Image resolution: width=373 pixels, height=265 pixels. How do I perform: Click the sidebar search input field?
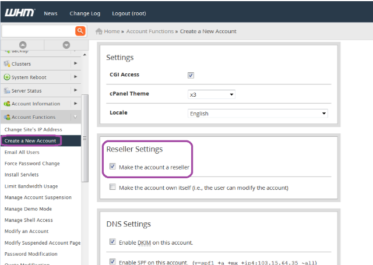coord(38,31)
